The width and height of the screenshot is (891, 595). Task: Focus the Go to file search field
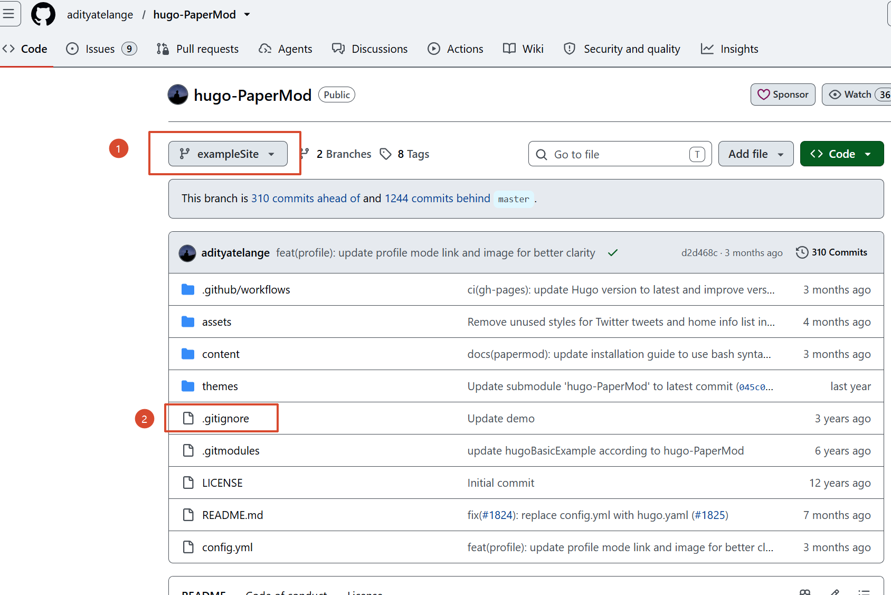tap(620, 154)
